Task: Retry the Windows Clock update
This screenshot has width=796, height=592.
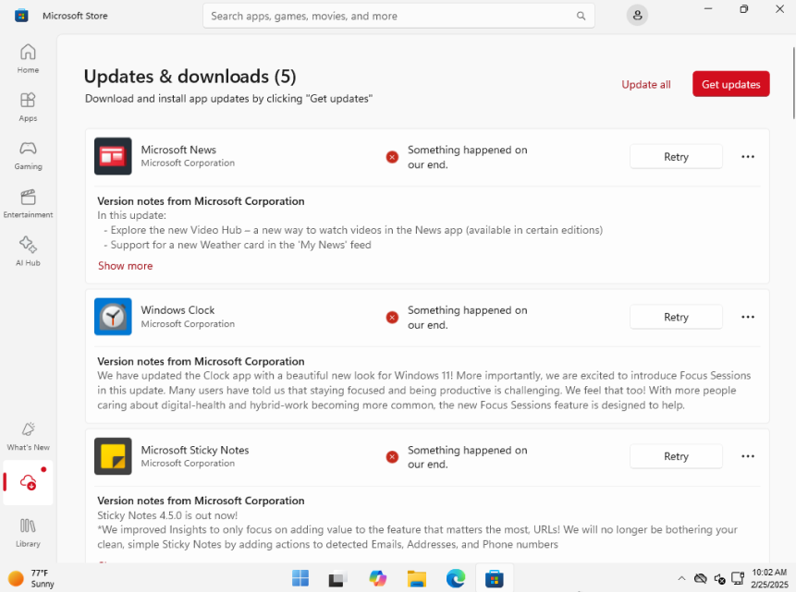Action: coord(676,317)
